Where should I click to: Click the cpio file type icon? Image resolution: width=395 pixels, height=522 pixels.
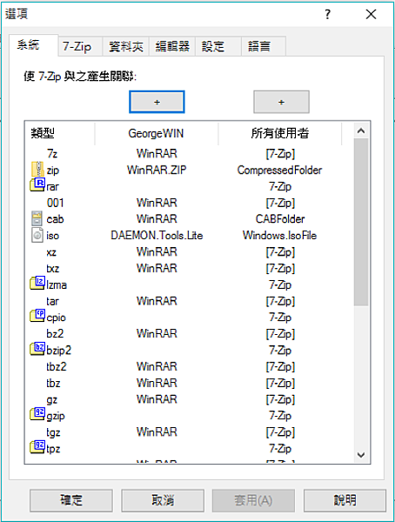click(x=37, y=316)
